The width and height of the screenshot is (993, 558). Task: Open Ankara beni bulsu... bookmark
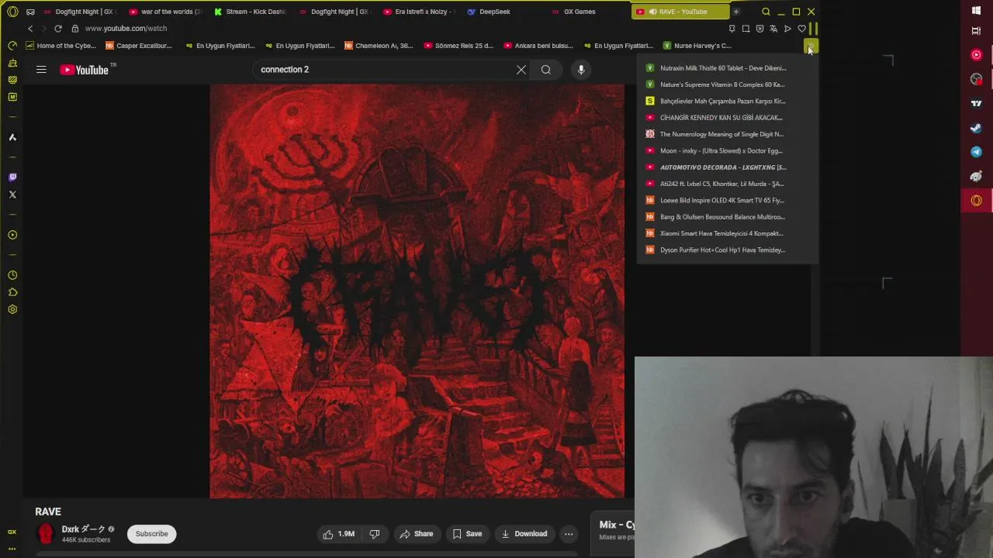click(538, 46)
